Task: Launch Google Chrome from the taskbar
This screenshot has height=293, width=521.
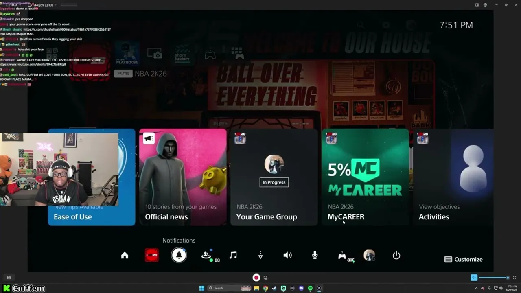Action: pyautogui.click(x=265, y=288)
